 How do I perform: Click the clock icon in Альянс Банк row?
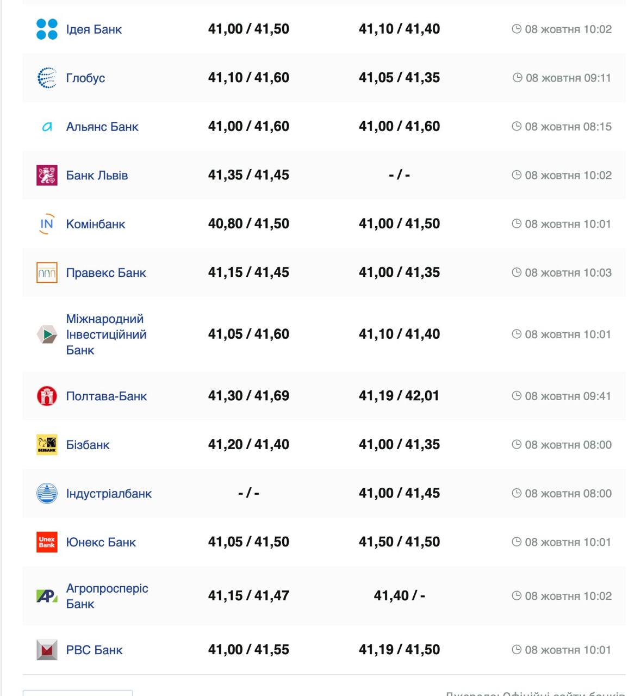point(517,127)
